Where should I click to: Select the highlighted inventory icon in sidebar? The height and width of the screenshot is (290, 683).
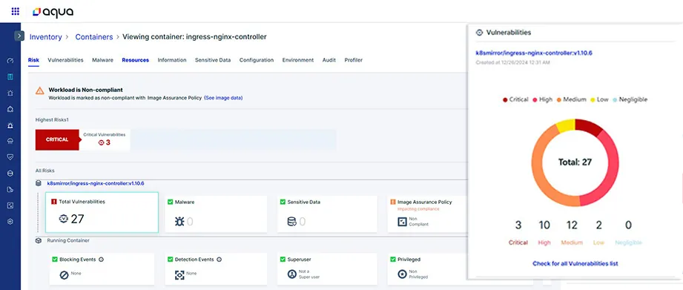10,76
